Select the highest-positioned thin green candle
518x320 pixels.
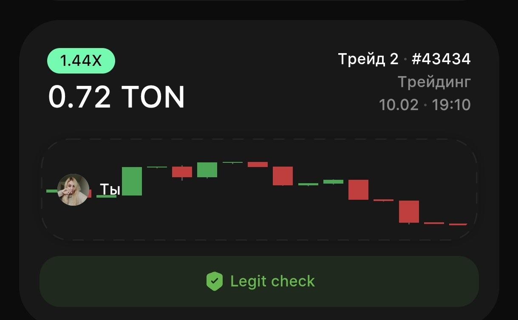tap(232, 162)
